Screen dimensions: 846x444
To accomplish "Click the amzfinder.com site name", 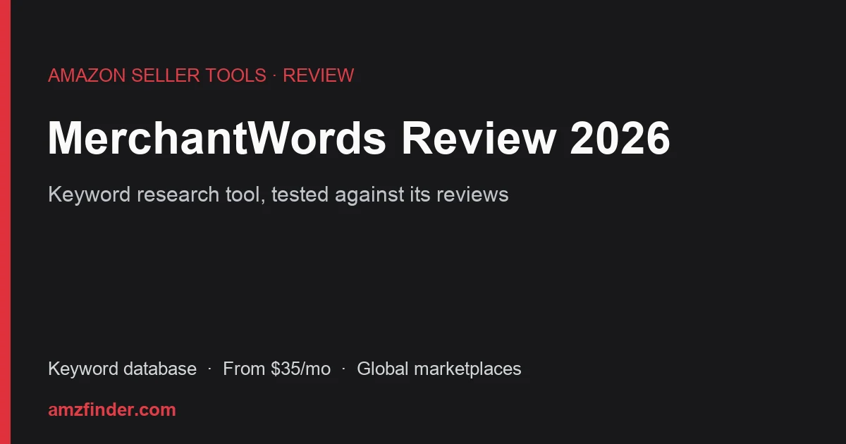I will pyautogui.click(x=112, y=409).
